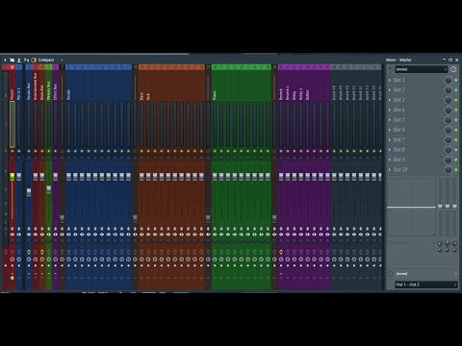Expand Slot 1 arrow menu
Screen dimensions: 462x346
point(390,80)
